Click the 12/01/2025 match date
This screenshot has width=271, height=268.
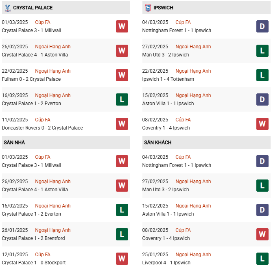pyautogui.click(x=15, y=255)
